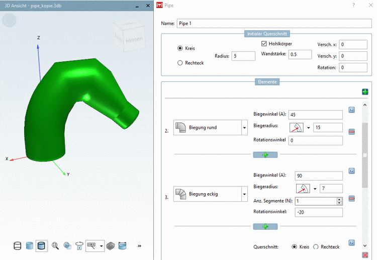
Task: Insert element after Biegung rund with plus button
Action: point(265,155)
